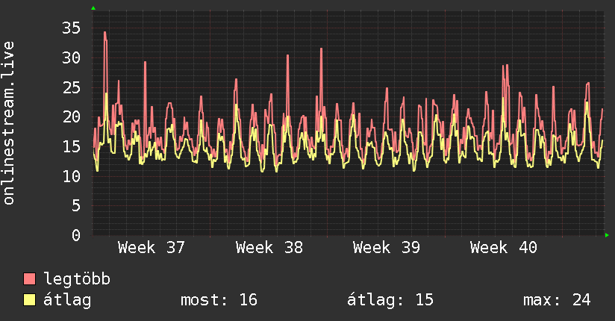Click the 35 y-axis tick label
Viewport: 615px width, 321px height.
[71, 28]
